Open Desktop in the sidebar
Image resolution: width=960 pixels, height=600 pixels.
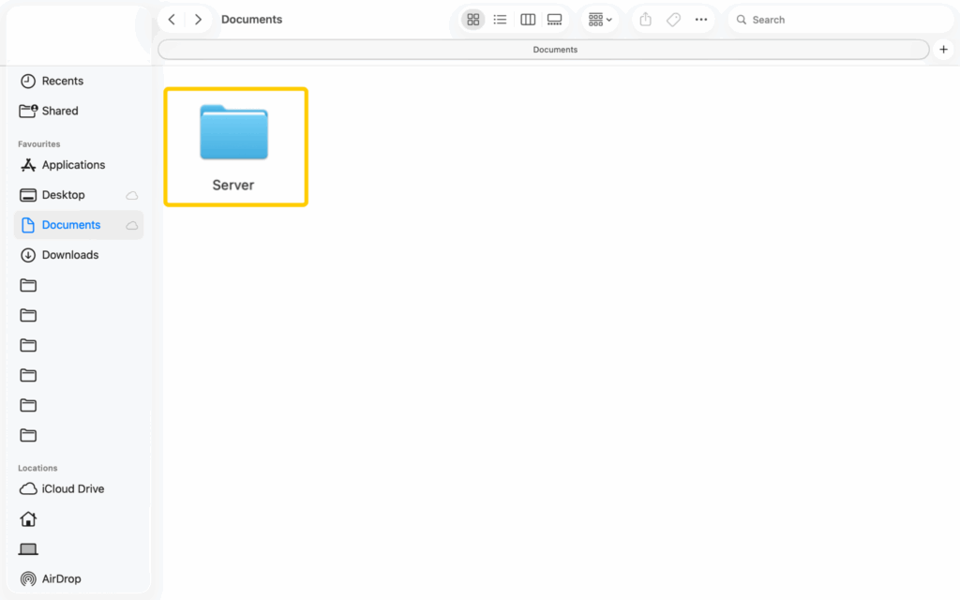(79, 195)
